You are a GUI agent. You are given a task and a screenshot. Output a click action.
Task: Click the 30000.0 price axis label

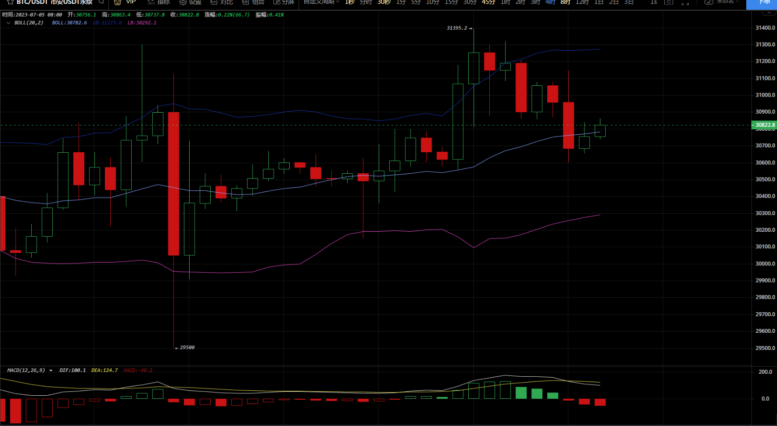(765, 264)
